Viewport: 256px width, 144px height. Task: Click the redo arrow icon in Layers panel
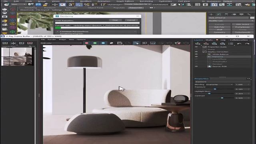pyautogui.click(x=247, y=44)
